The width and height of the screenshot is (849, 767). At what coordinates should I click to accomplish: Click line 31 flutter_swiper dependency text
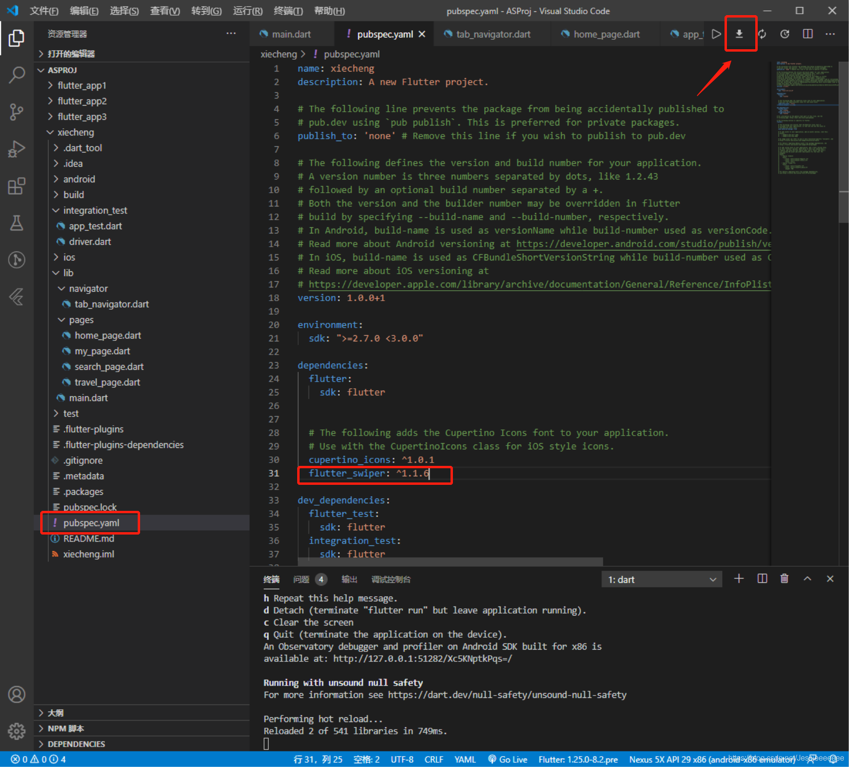(369, 473)
